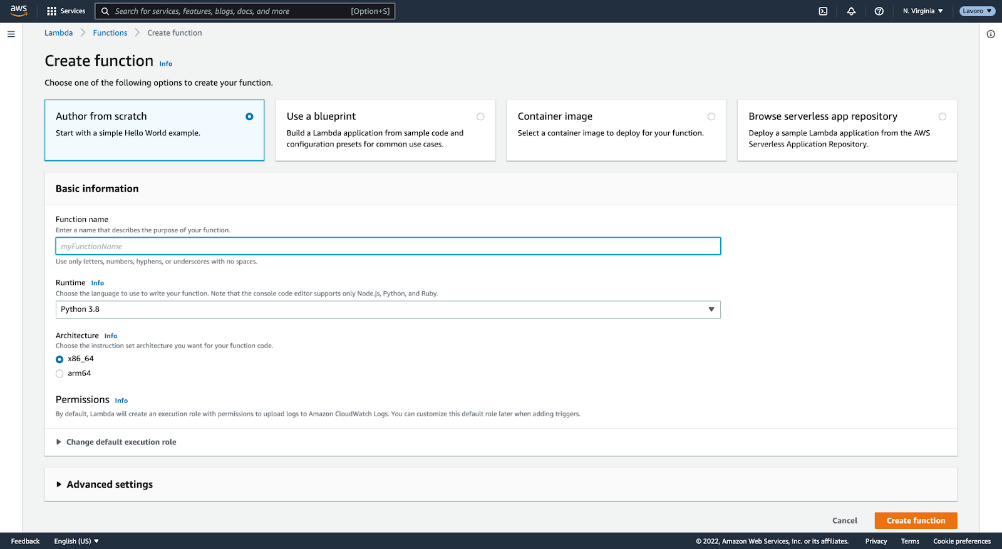Open the N. Virginia region menu

tap(922, 11)
